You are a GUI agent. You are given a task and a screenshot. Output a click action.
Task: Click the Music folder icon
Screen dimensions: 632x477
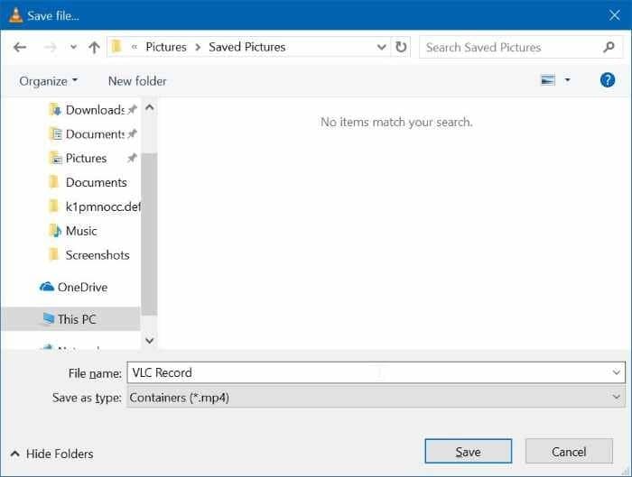(54, 231)
